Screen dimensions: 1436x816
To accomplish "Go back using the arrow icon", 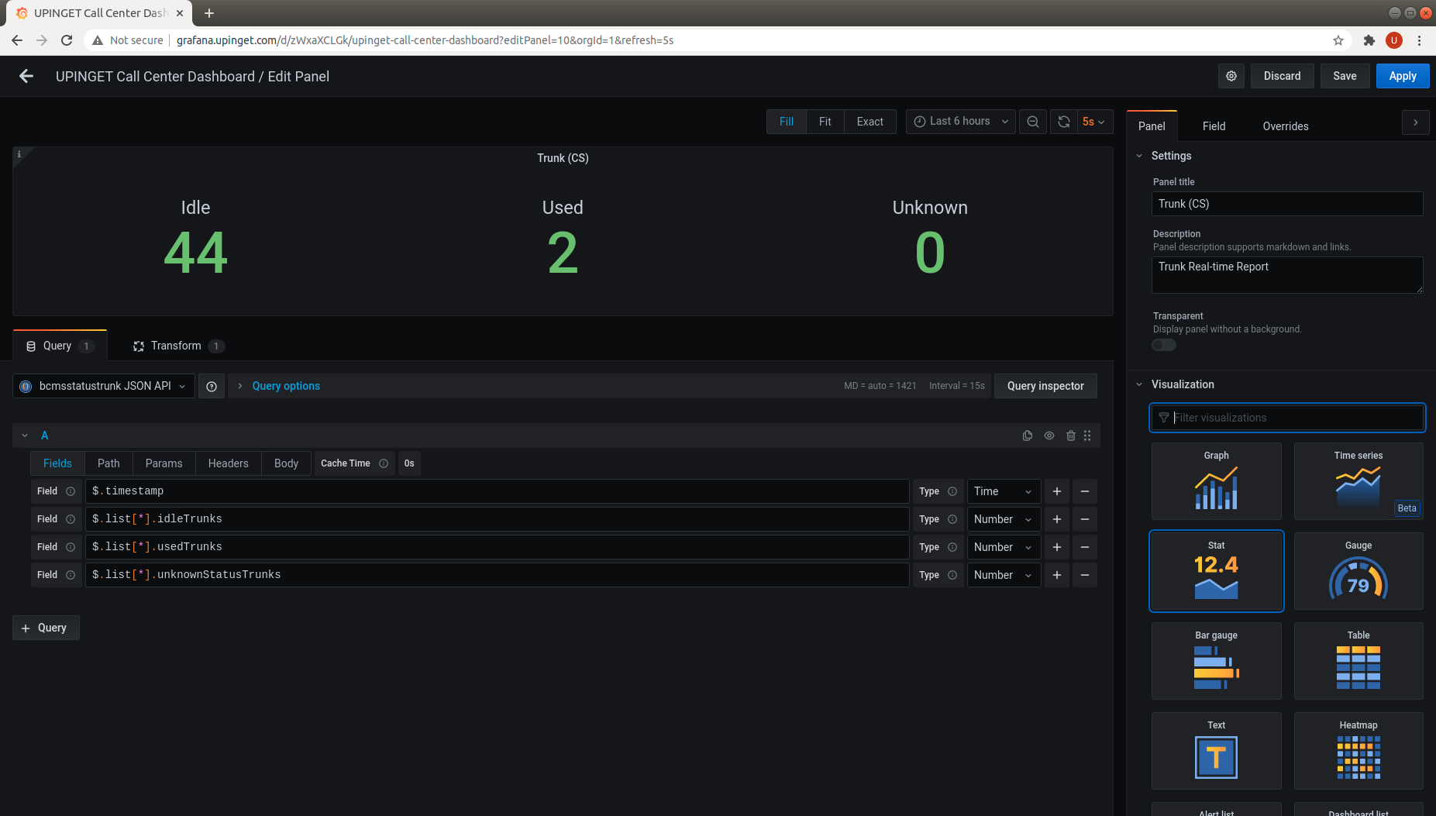I will click(x=26, y=76).
